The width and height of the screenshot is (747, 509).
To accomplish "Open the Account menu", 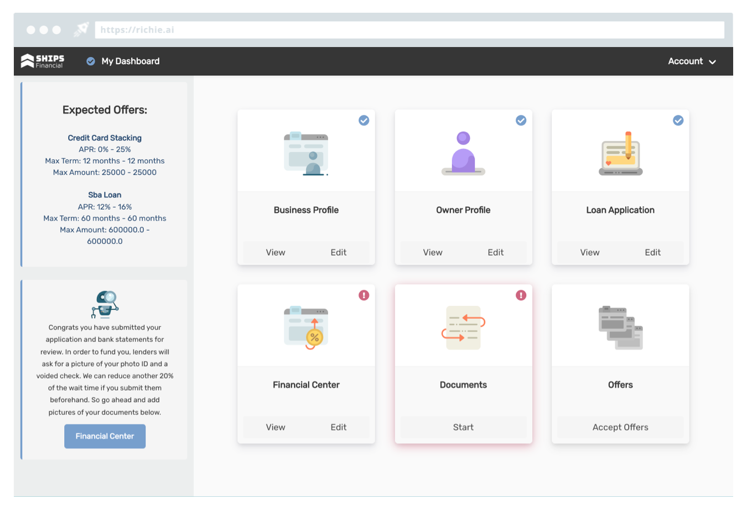I will click(692, 61).
